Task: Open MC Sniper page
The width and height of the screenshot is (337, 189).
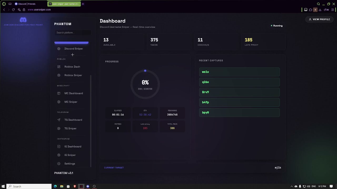Action: [x=71, y=102]
